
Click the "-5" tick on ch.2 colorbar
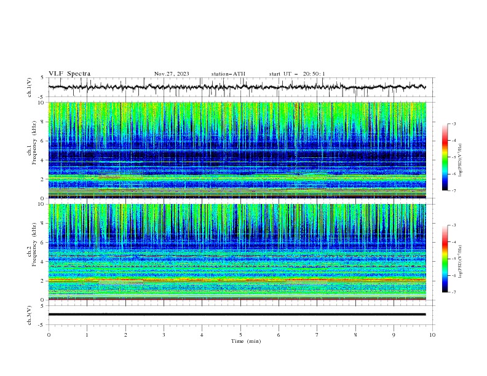[x=454, y=259]
